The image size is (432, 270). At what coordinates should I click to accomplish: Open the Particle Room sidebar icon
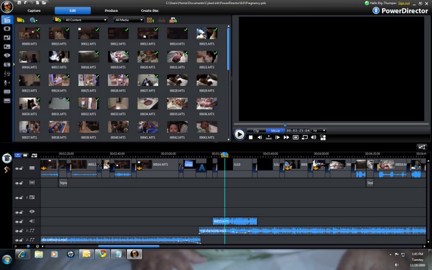[x=7, y=47]
